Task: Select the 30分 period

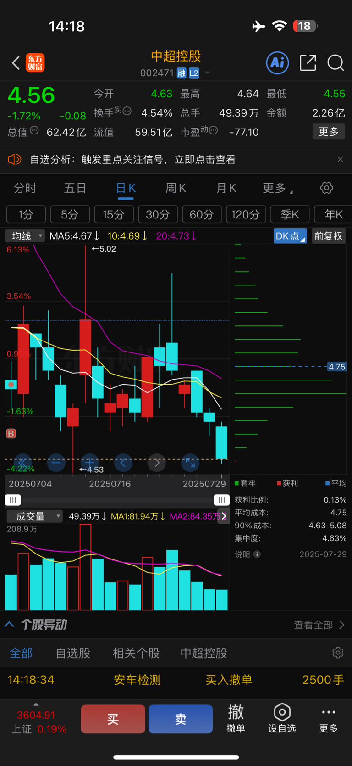Action: pyautogui.click(x=158, y=214)
